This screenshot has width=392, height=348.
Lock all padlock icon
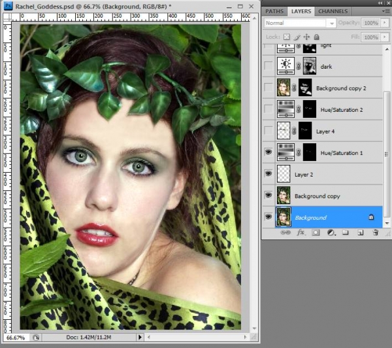pyautogui.click(x=316, y=37)
